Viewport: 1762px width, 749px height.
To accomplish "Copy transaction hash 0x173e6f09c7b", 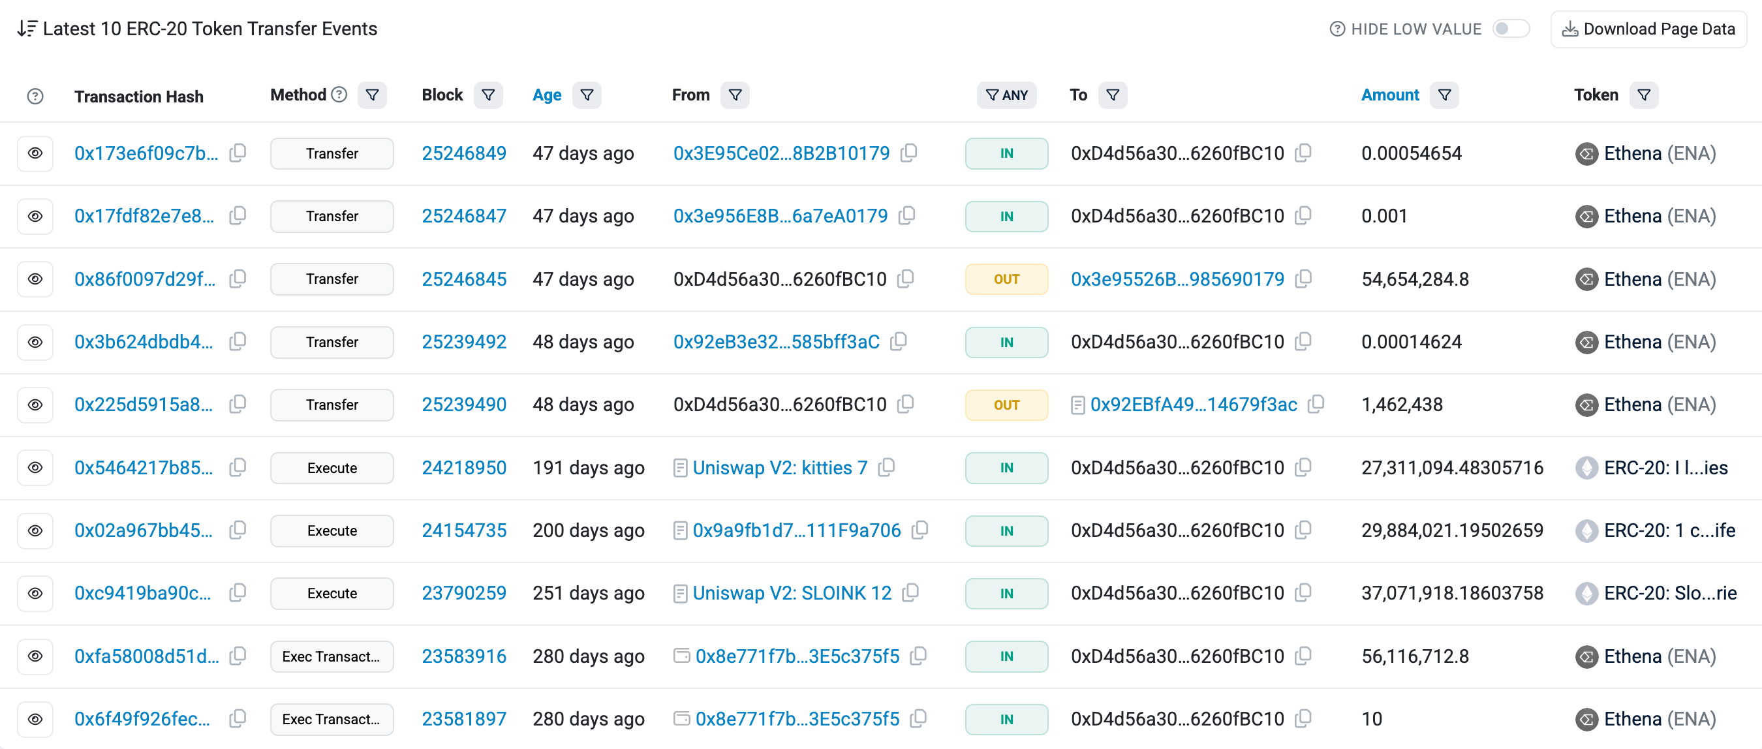I will tap(238, 153).
